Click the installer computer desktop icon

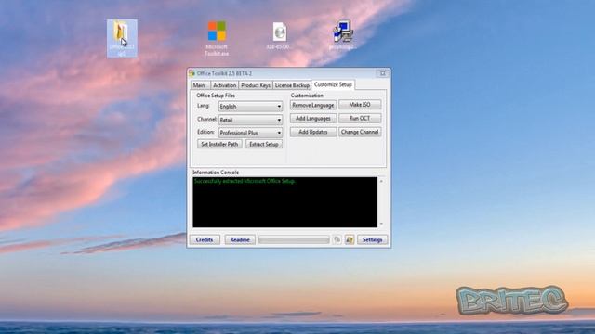click(343, 35)
